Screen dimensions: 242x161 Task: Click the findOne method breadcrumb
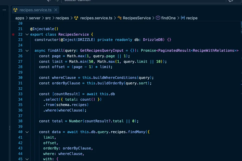click(x=168, y=18)
